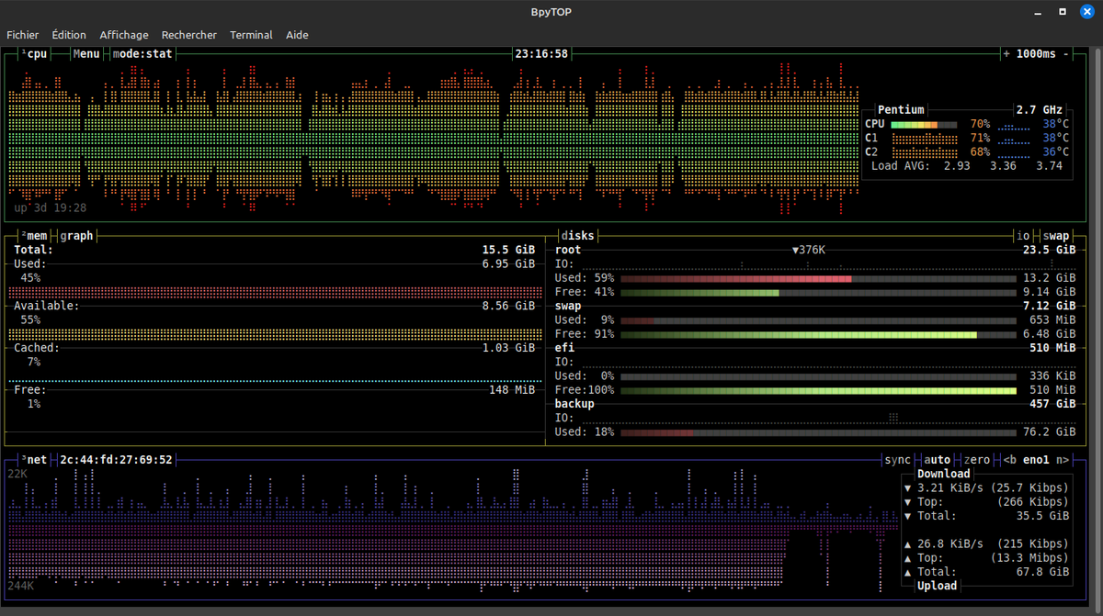The image size is (1103, 616).
Task: Click download Total 35.5 GiB value
Action: pyautogui.click(x=1043, y=516)
